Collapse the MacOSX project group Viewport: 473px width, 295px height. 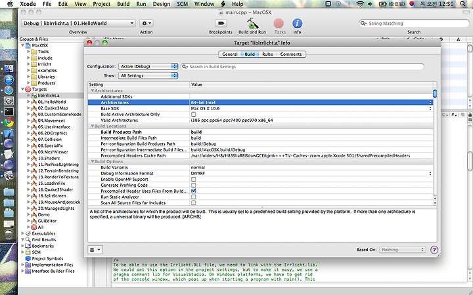click(x=22, y=45)
